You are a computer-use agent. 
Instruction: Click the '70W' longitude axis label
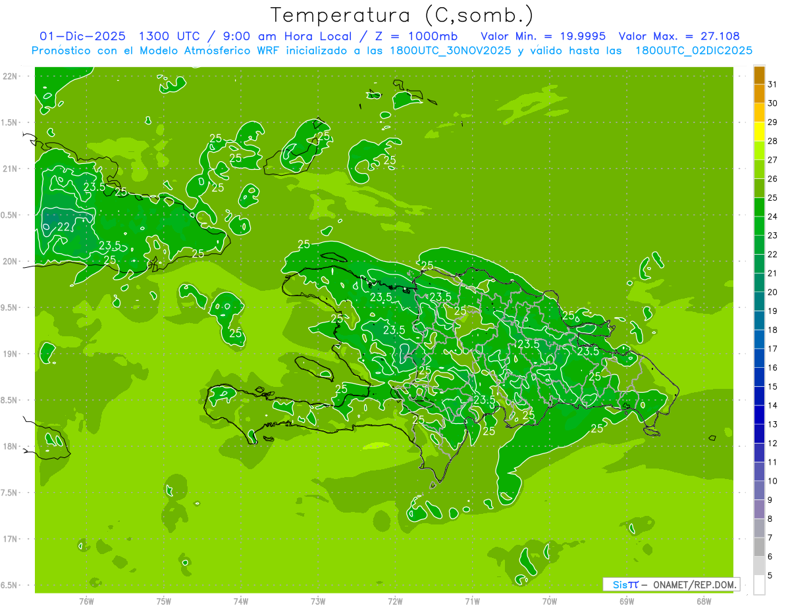[x=550, y=601]
